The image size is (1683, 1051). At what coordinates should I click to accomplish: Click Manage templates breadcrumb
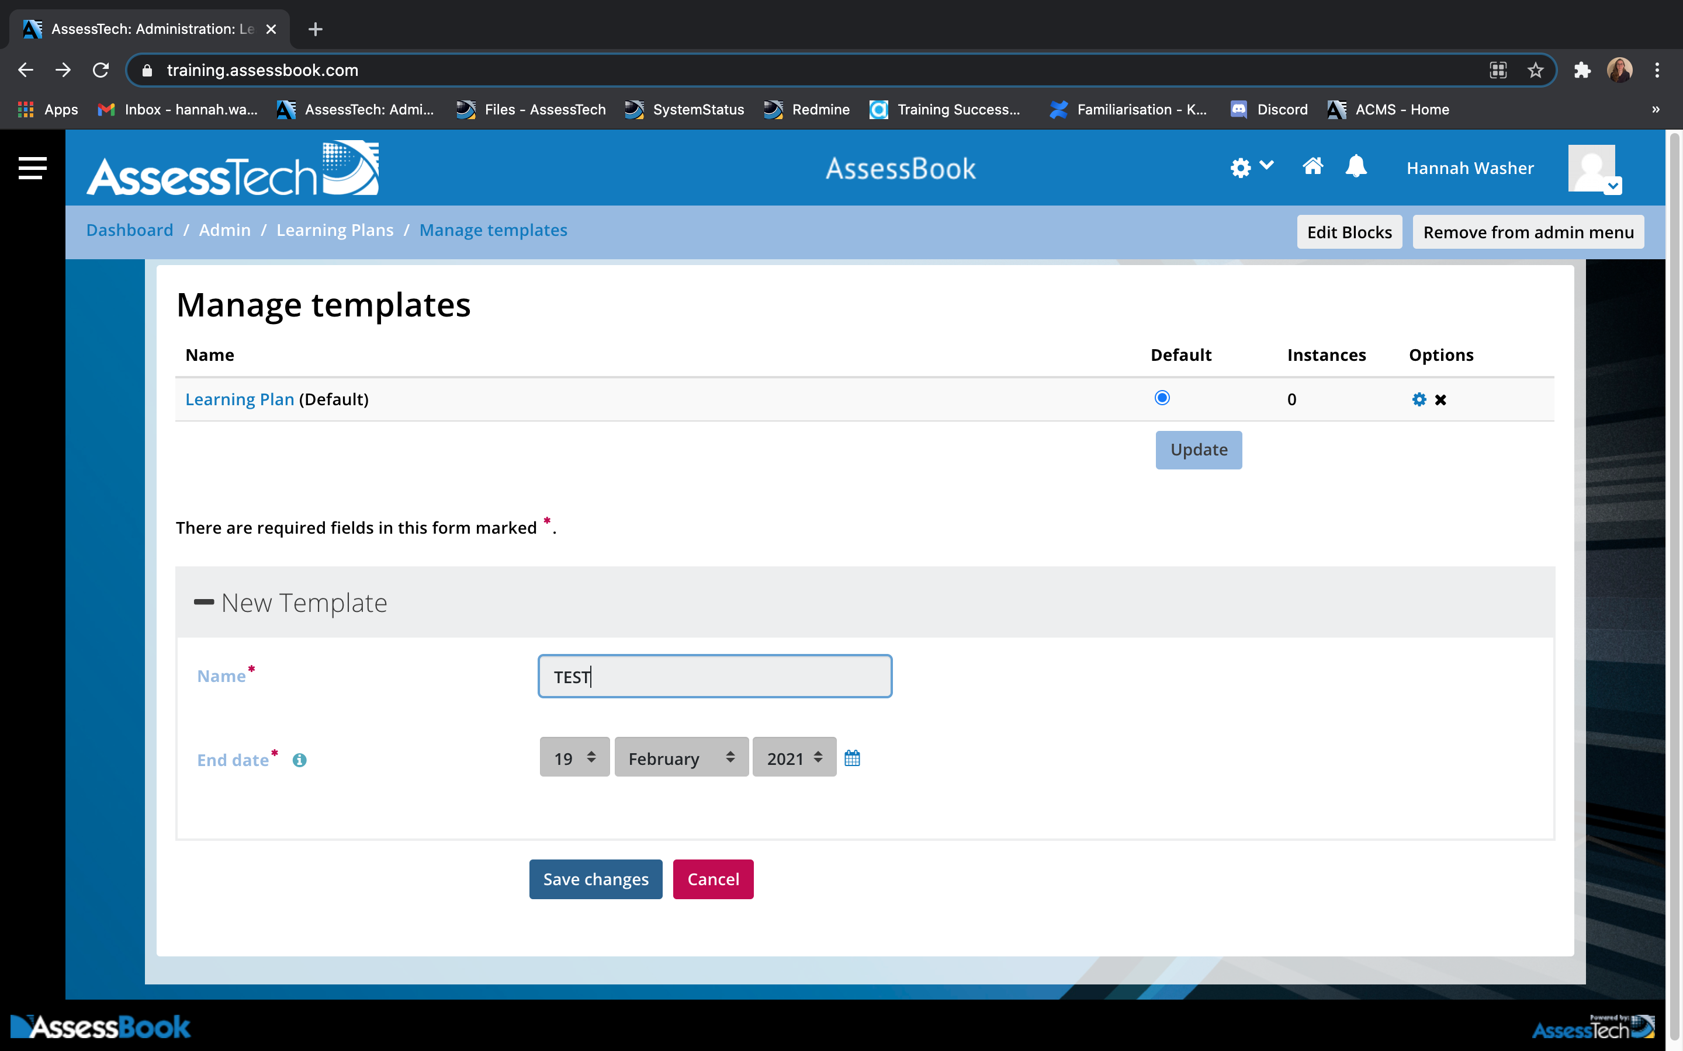pos(493,230)
